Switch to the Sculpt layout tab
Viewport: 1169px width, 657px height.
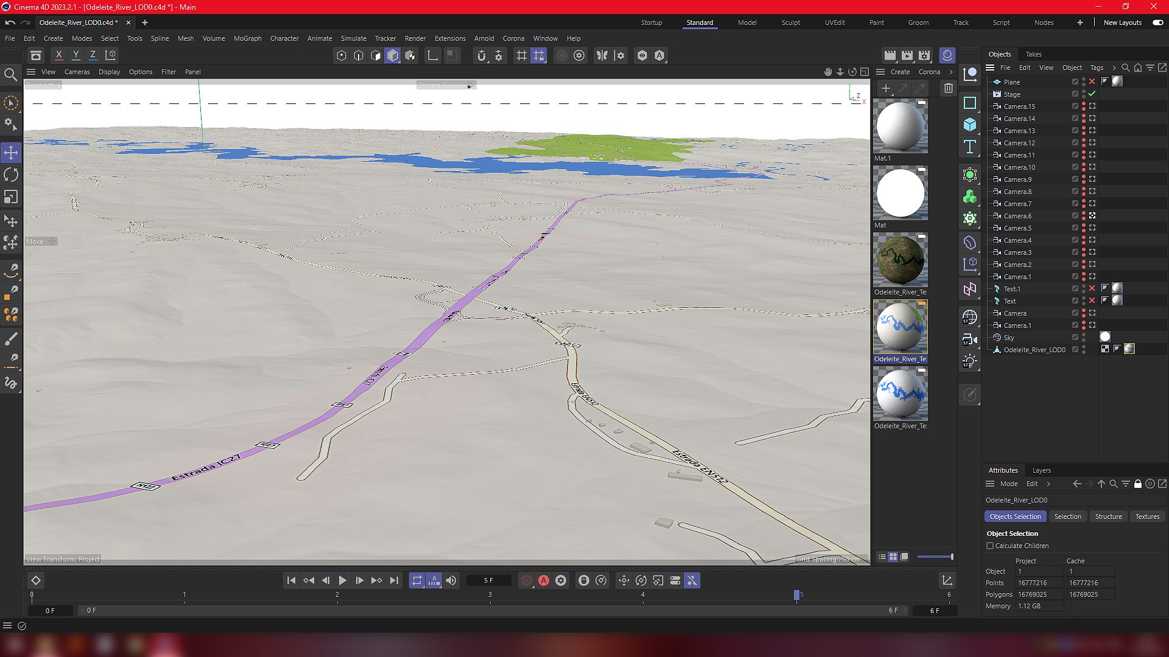791,23
